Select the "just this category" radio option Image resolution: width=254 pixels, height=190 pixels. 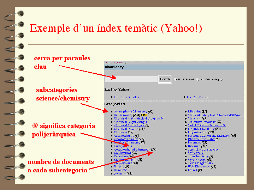click(x=197, y=79)
